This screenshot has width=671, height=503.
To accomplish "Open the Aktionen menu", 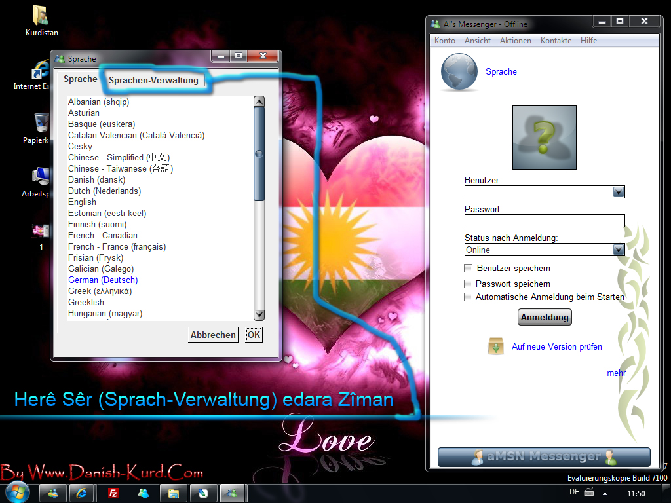I will pos(515,40).
